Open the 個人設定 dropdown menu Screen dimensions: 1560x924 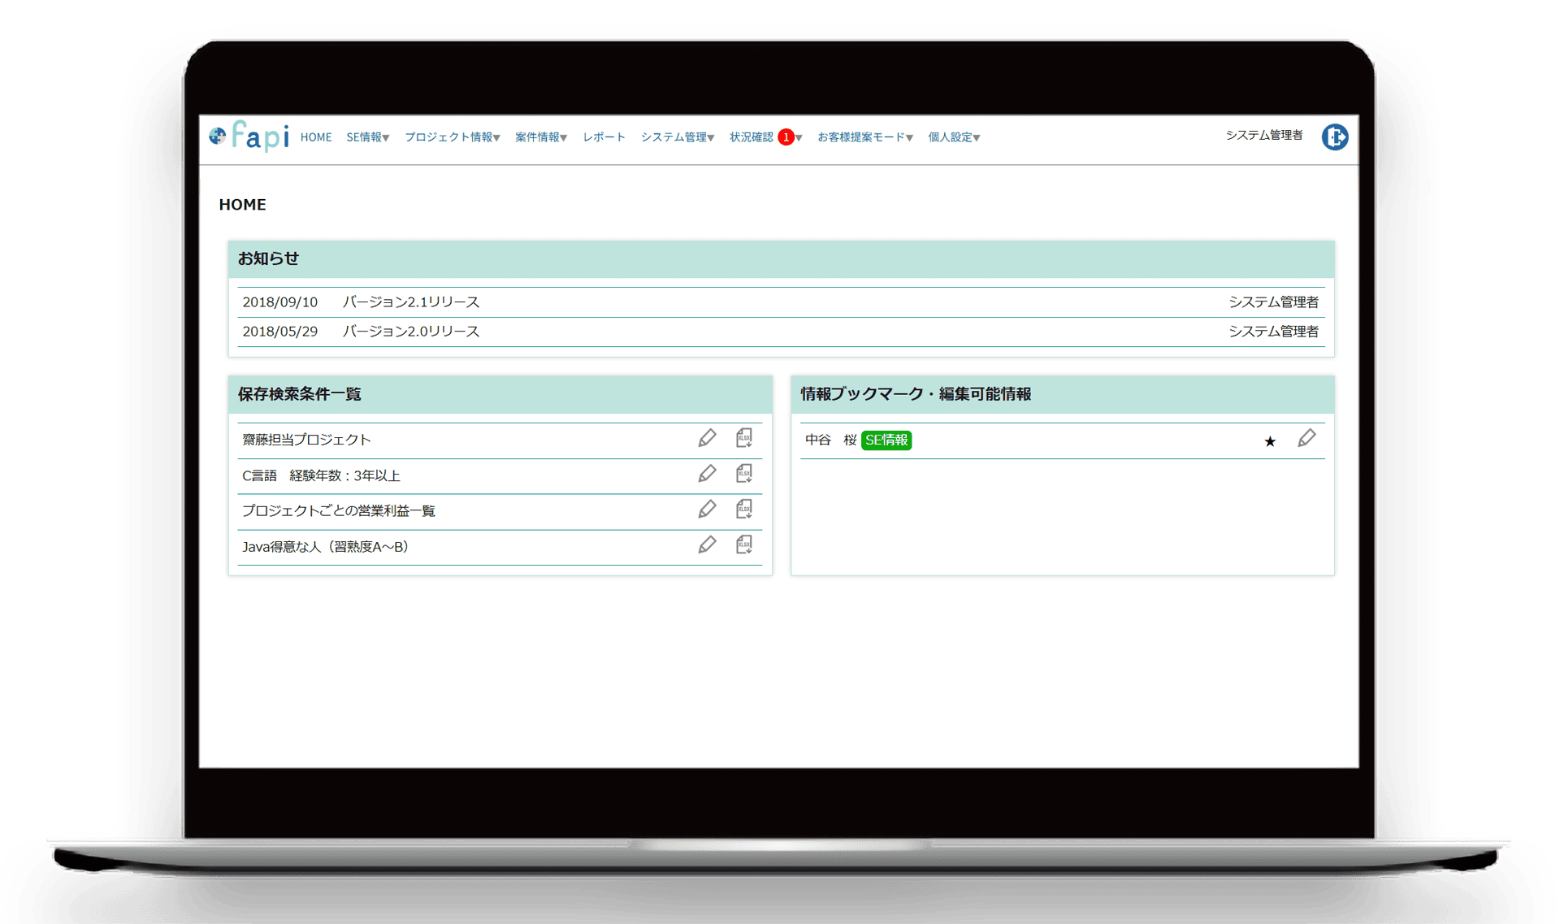click(954, 137)
